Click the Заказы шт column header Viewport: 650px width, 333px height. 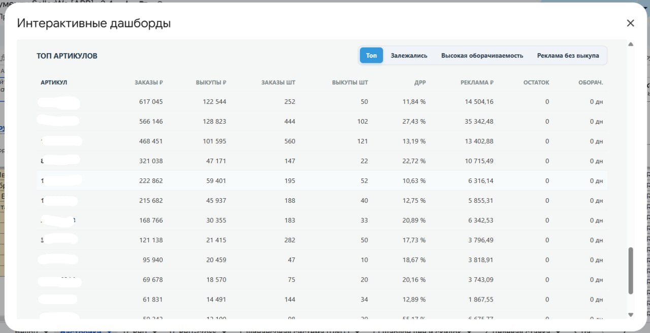coord(278,82)
